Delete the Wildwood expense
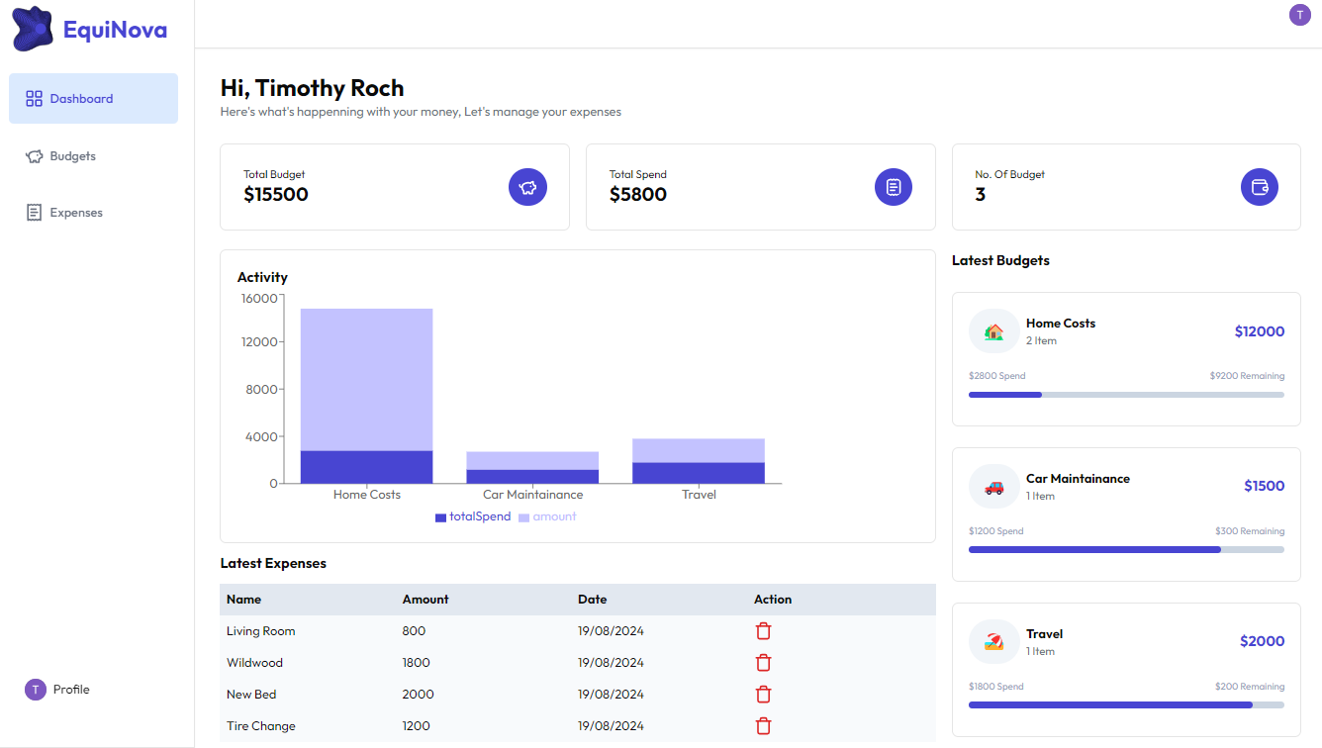The width and height of the screenshot is (1322, 748). click(763, 663)
